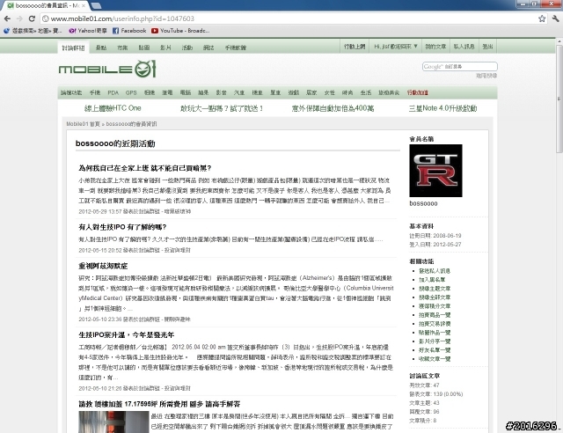The height and width of the screenshot is (433, 563).
Task: Select the 手機軟體 top tab
Action: click(235, 48)
